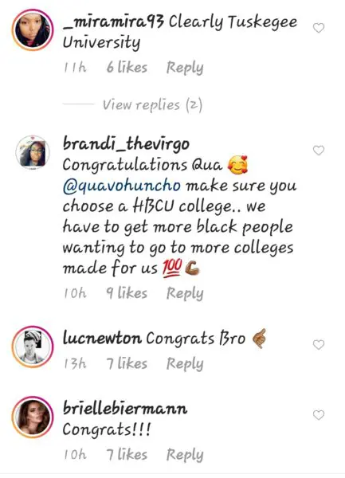Tap the heart next to lucnewton's comment
345x478 pixels.
coord(319,344)
